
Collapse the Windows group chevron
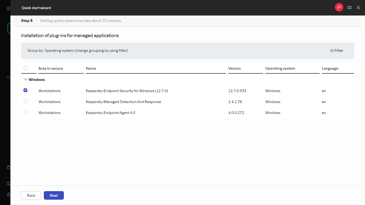coord(25,79)
